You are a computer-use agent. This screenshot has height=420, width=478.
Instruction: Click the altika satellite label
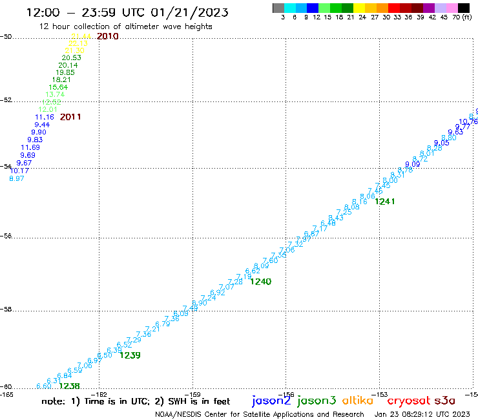358,401
